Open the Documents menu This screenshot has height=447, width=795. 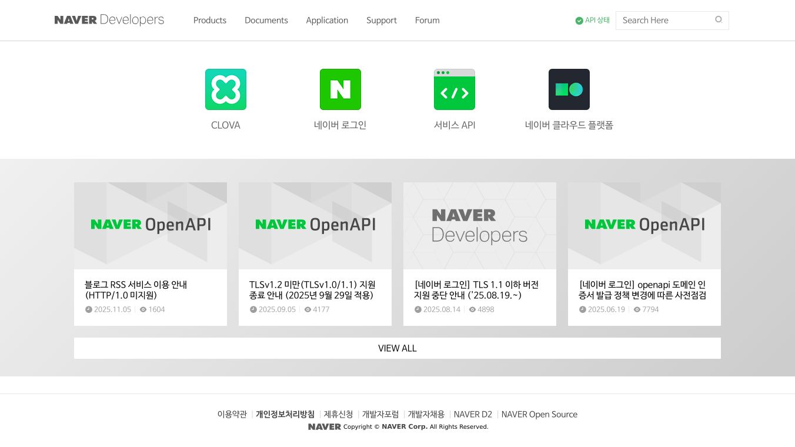click(266, 20)
